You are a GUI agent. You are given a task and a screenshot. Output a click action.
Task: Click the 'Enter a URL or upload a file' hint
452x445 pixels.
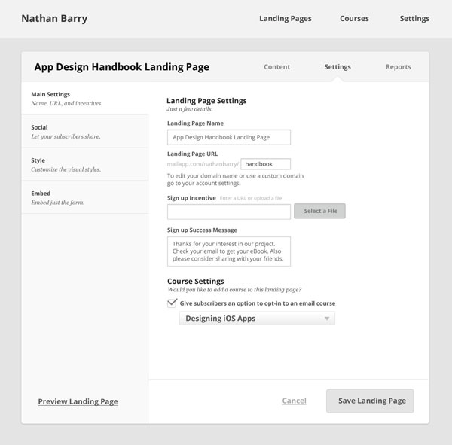251,198
